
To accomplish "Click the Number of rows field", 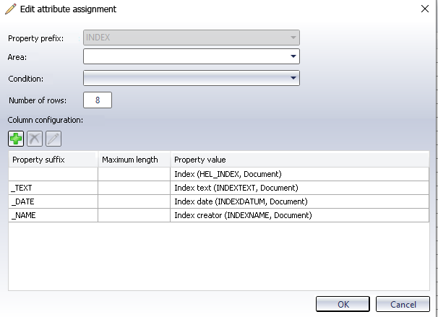I will click(x=98, y=99).
